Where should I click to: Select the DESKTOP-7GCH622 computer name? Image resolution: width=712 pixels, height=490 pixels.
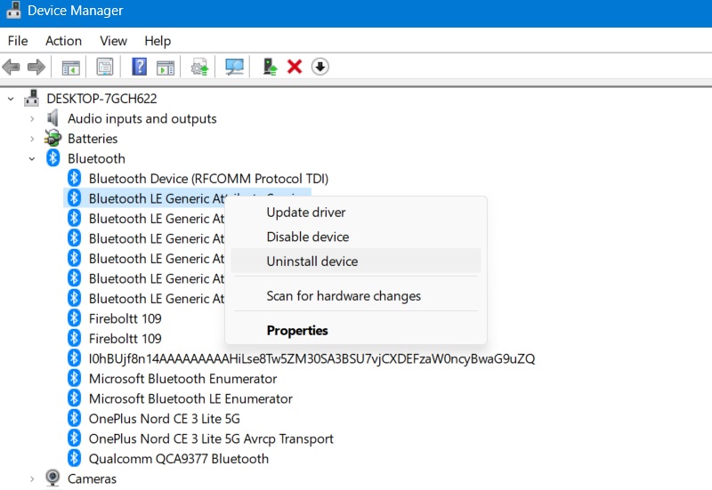click(x=101, y=99)
